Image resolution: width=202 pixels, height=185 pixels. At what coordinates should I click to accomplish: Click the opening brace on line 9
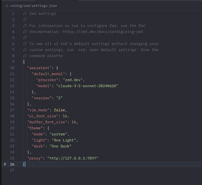24,62
